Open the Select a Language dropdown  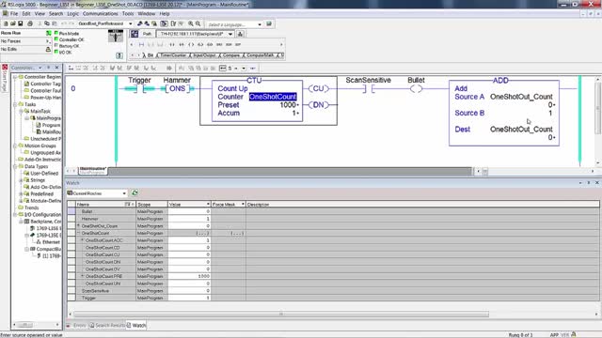(260, 24)
